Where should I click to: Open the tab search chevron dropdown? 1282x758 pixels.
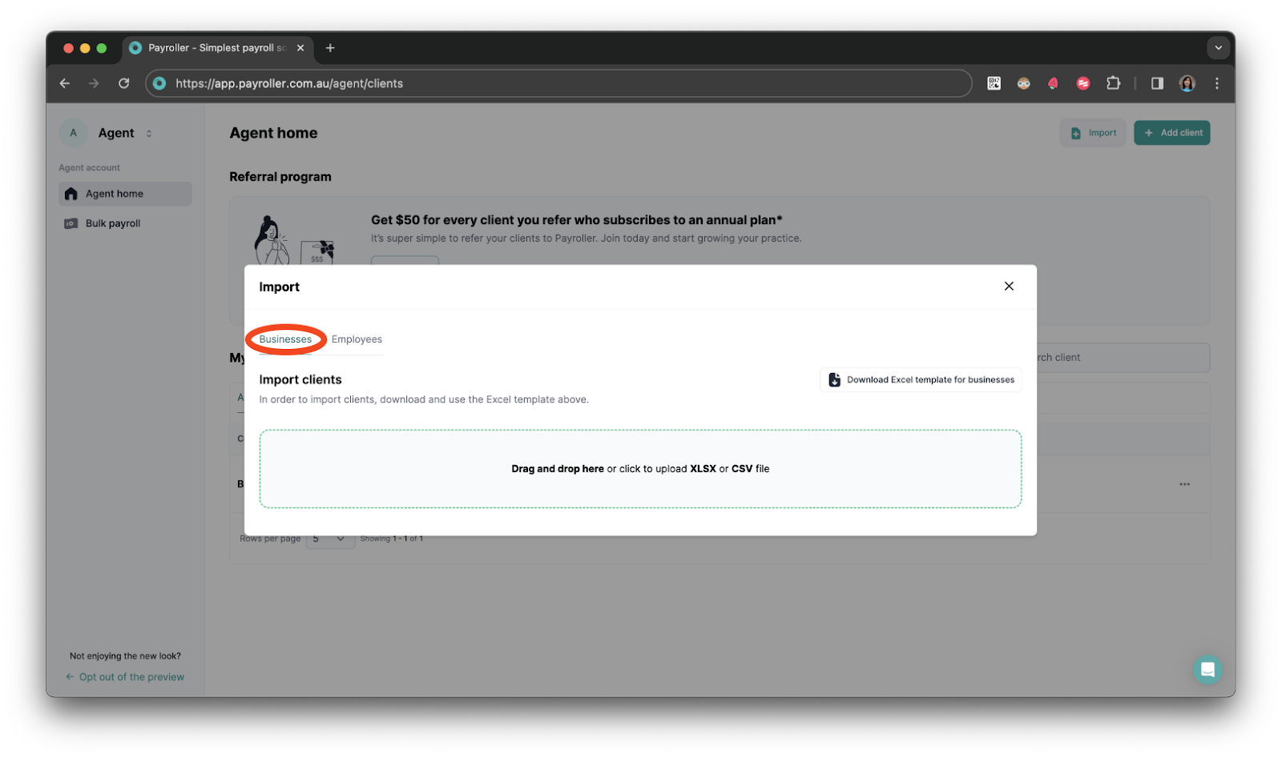pos(1218,48)
